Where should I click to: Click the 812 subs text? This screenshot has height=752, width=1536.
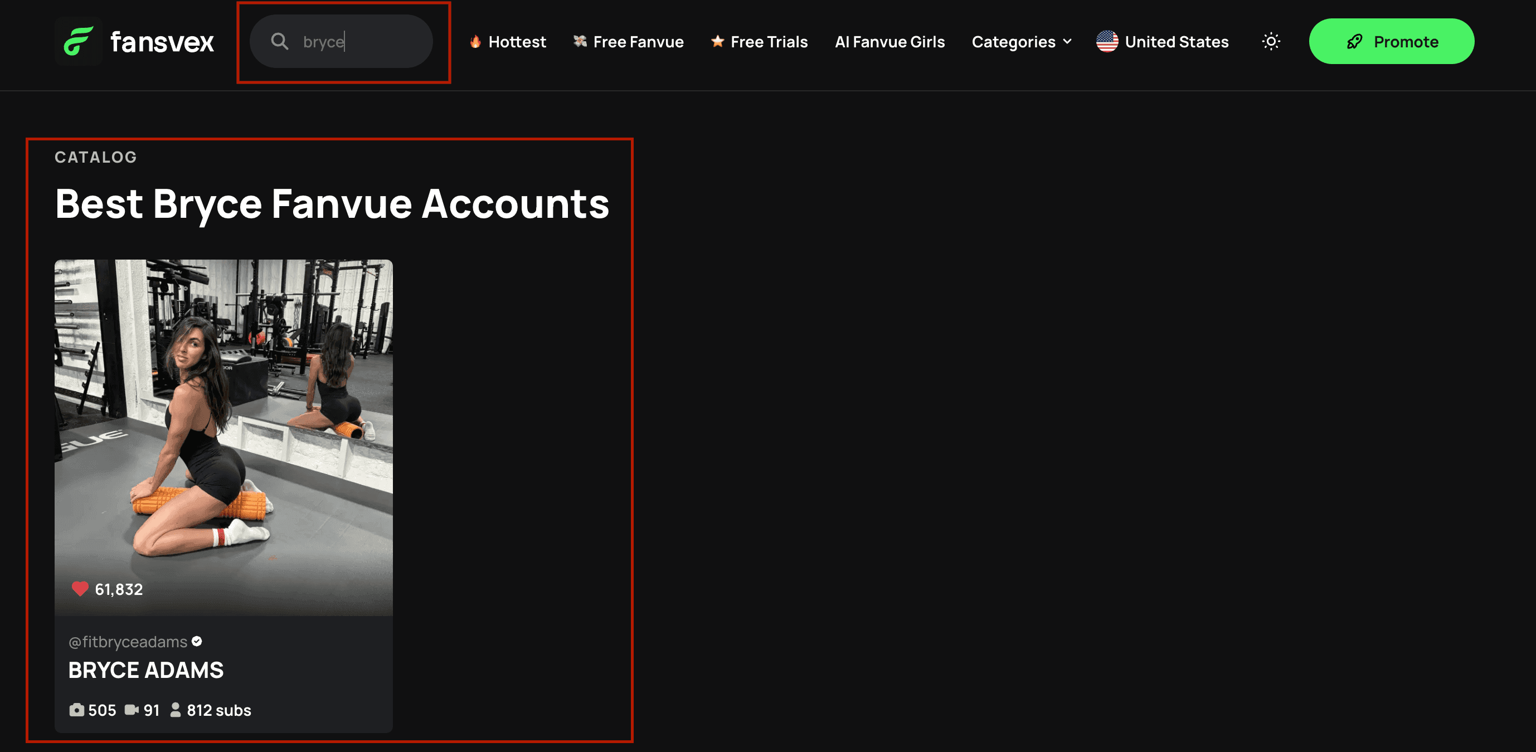click(219, 710)
